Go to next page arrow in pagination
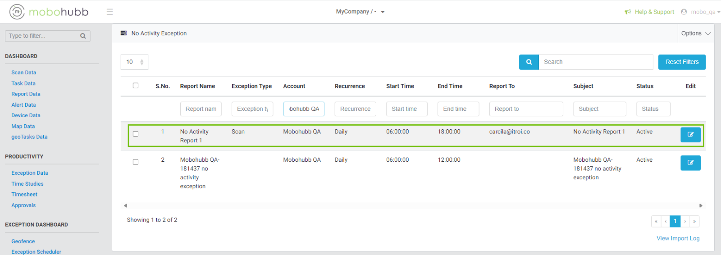Image resolution: width=721 pixels, height=255 pixels. point(685,221)
